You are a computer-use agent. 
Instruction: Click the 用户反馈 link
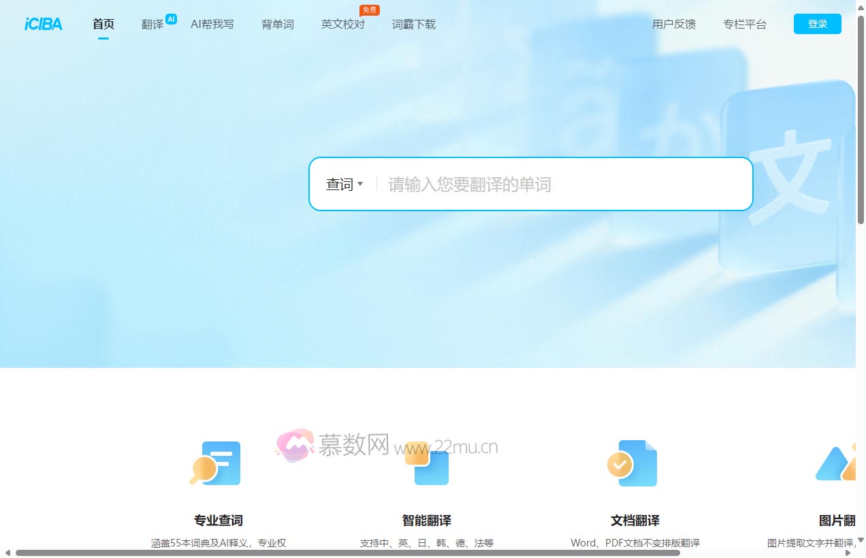tap(674, 25)
